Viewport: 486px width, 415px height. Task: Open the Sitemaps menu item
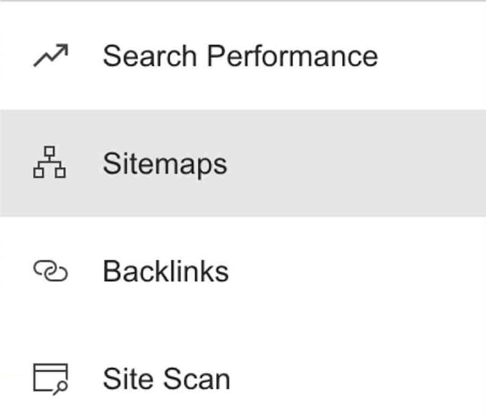click(165, 164)
